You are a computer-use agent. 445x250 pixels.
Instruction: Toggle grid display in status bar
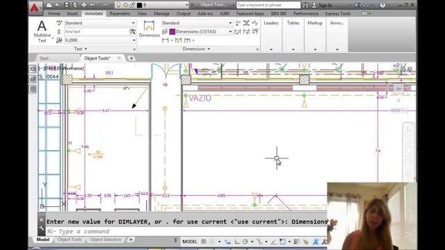tap(204, 242)
